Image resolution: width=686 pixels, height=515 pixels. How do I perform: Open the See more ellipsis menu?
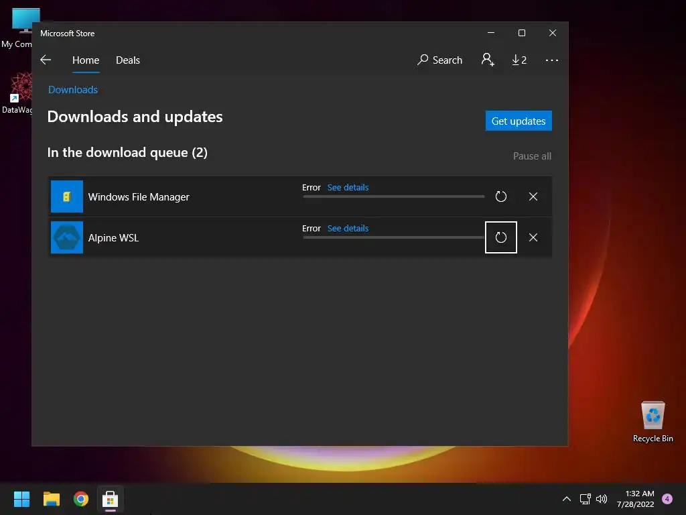click(x=552, y=60)
